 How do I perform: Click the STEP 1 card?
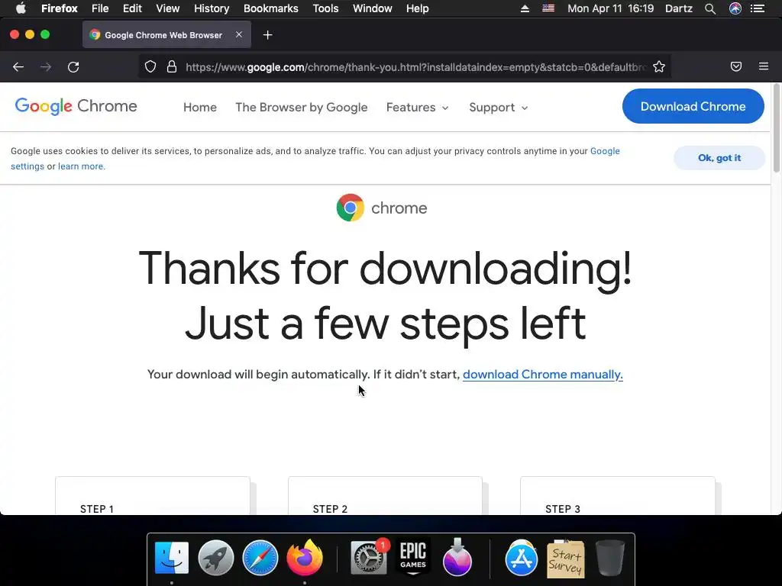[x=153, y=495]
